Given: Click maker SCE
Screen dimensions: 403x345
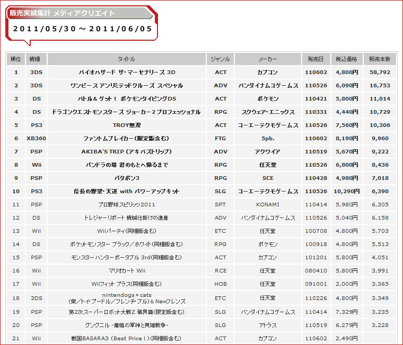Looking at the screenshot, I should tap(268, 178).
